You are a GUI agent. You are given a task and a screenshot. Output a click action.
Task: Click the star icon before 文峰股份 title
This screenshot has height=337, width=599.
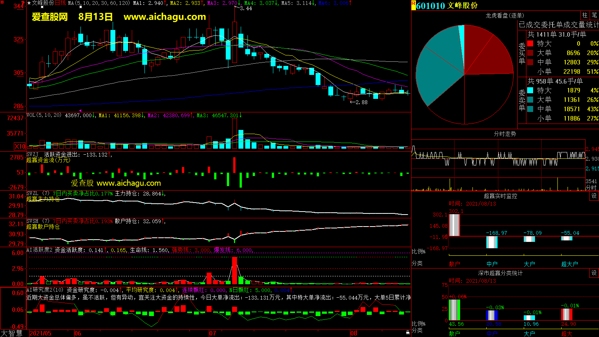(29, 3)
